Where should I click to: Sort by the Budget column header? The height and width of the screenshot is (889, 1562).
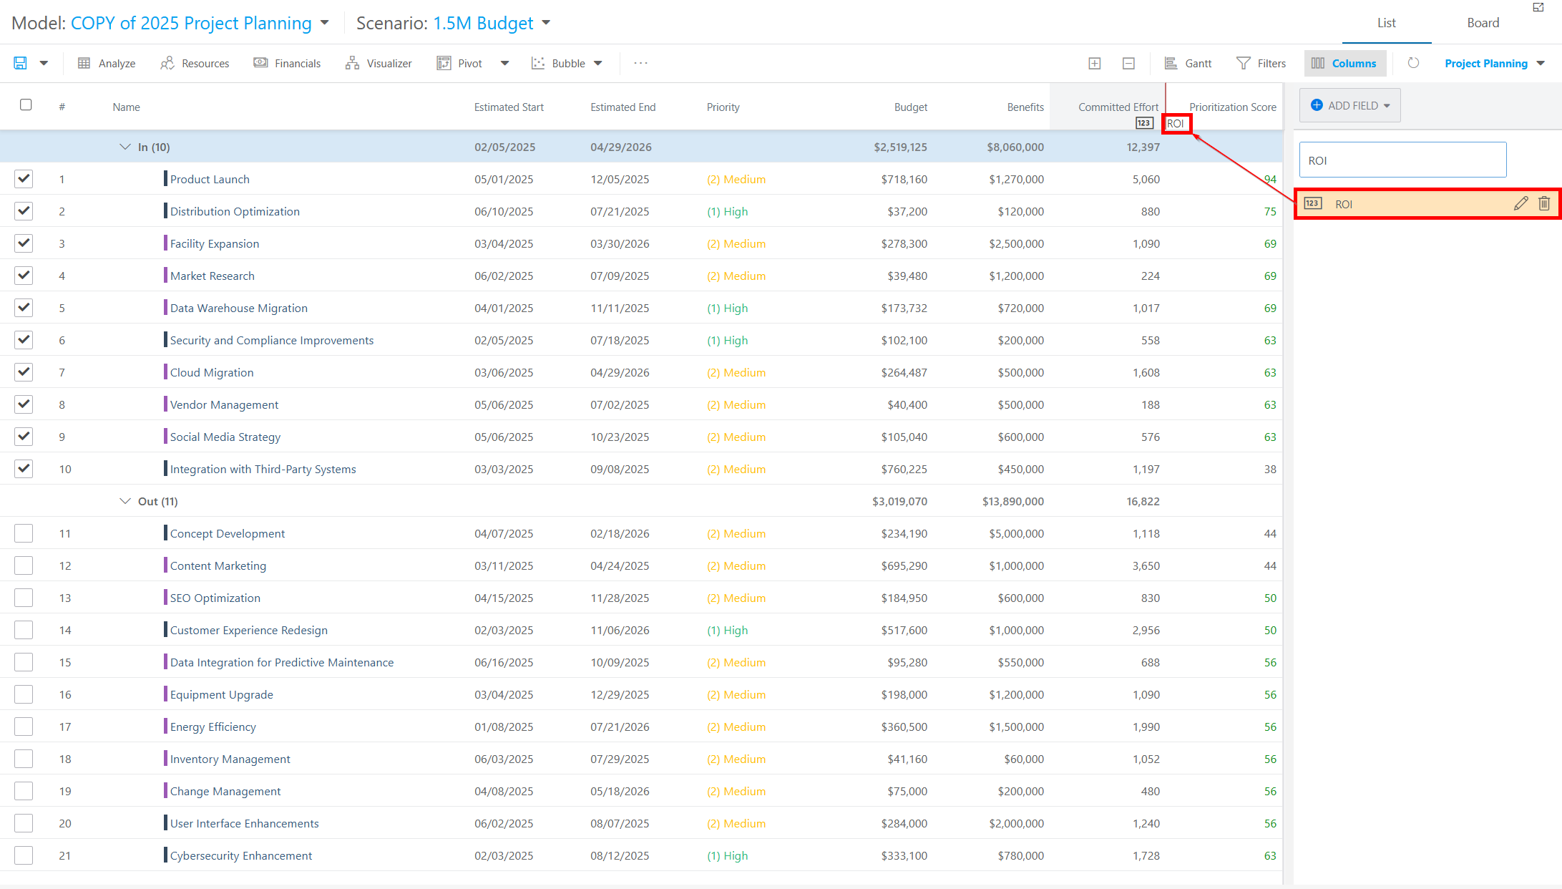click(910, 107)
